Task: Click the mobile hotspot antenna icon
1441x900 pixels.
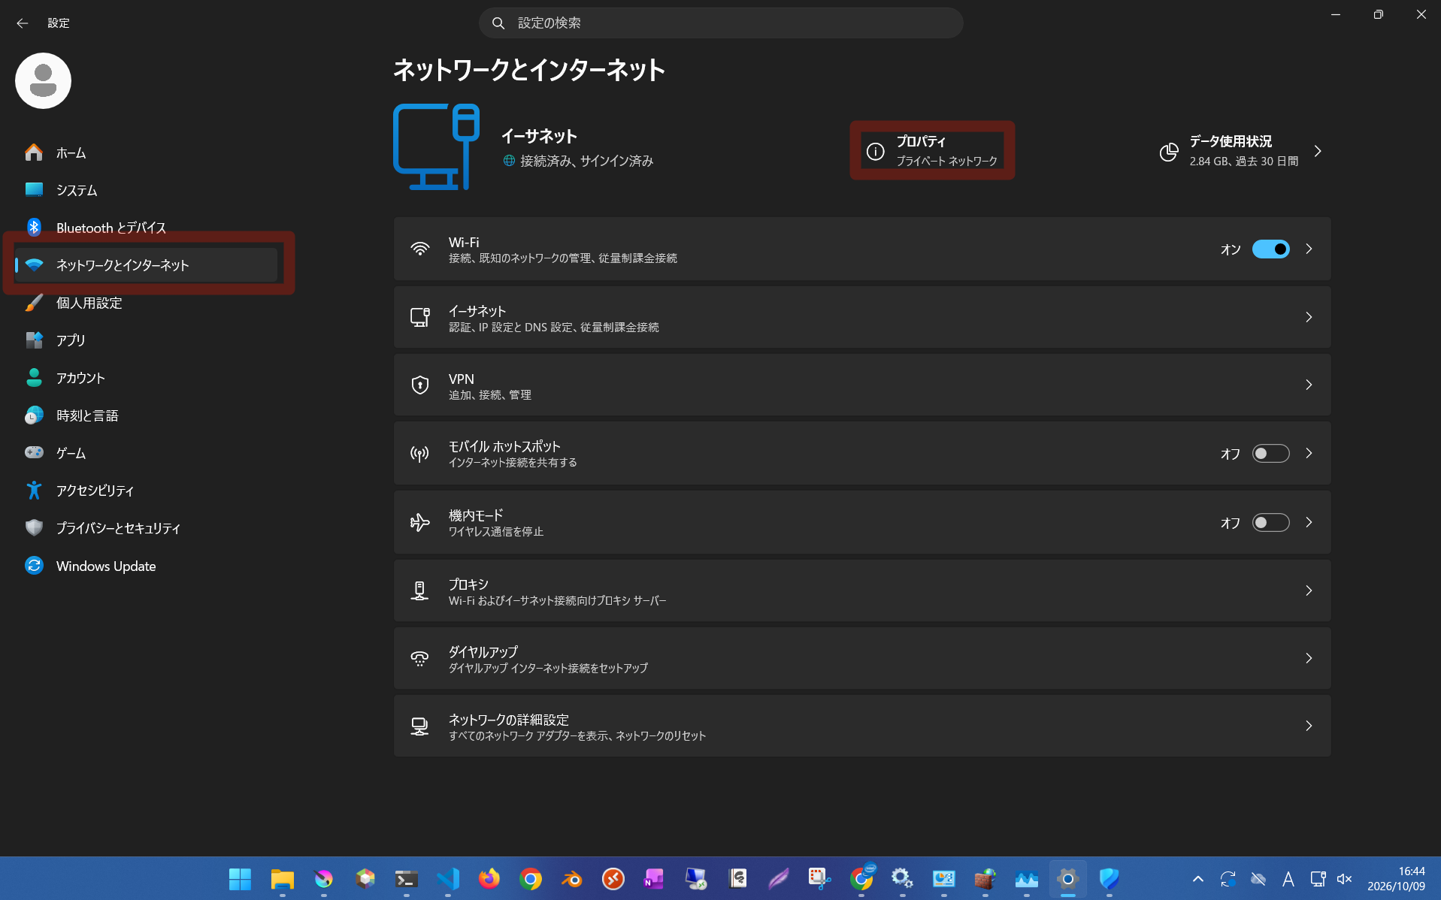Action: (419, 453)
